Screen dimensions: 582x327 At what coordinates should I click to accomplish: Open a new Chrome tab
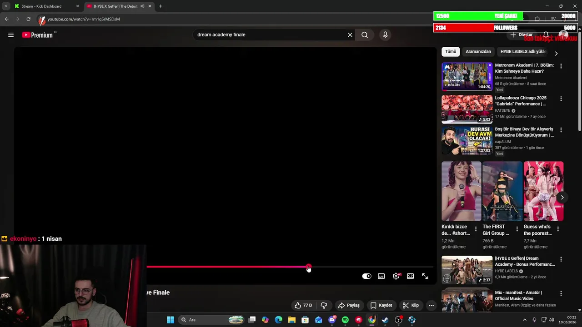[161, 6]
